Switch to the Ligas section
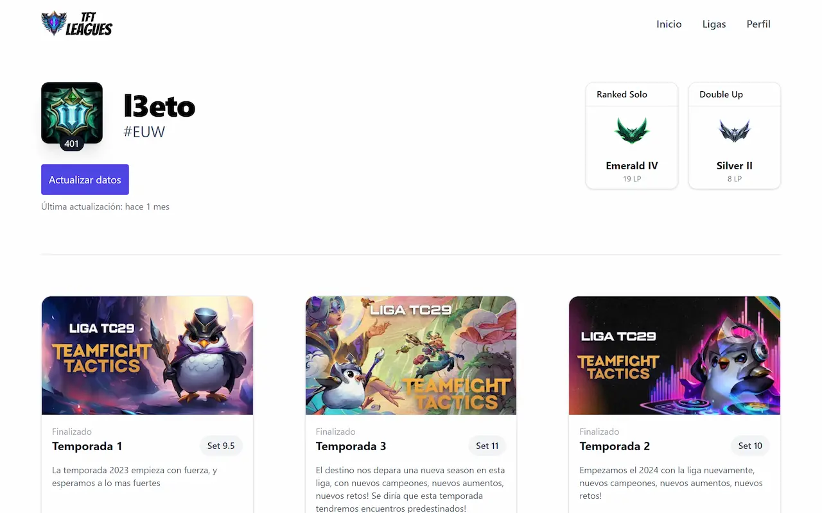822x513 pixels. (713, 24)
